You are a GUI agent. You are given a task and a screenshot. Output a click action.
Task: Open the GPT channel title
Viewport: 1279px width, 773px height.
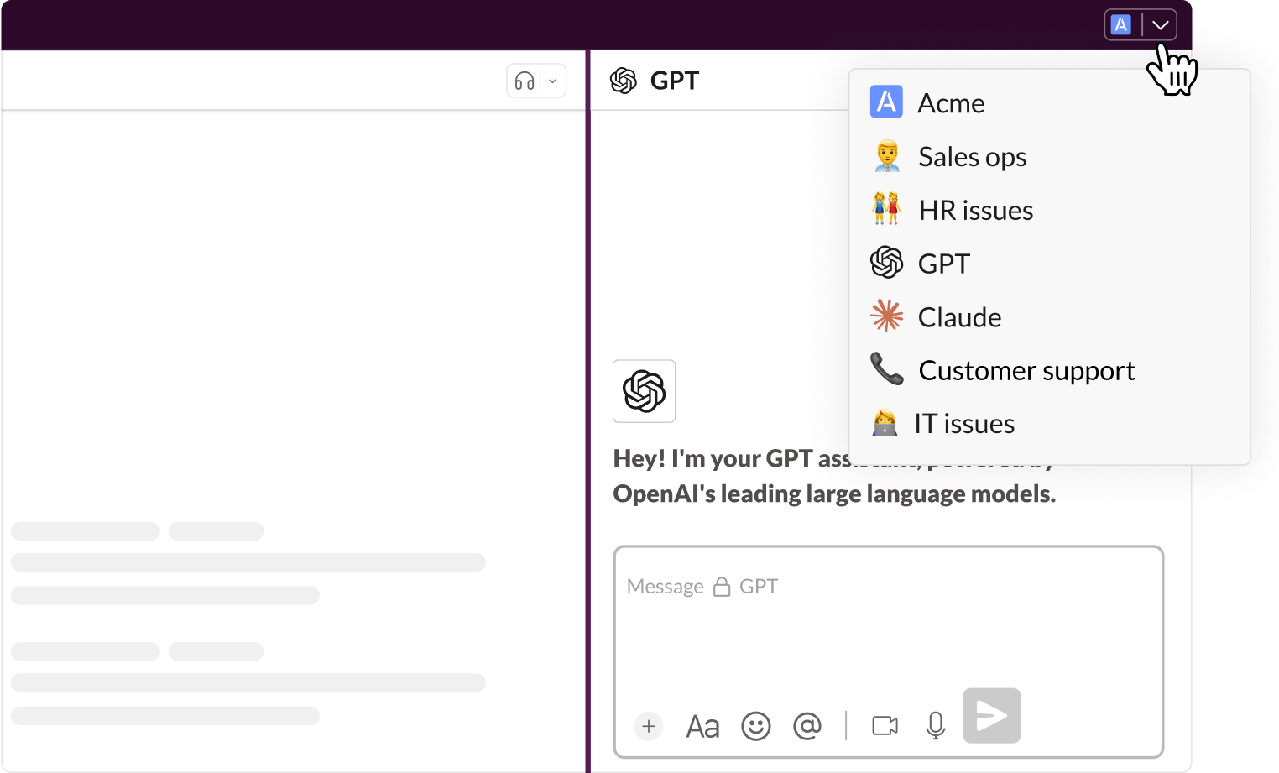[675, 81]
